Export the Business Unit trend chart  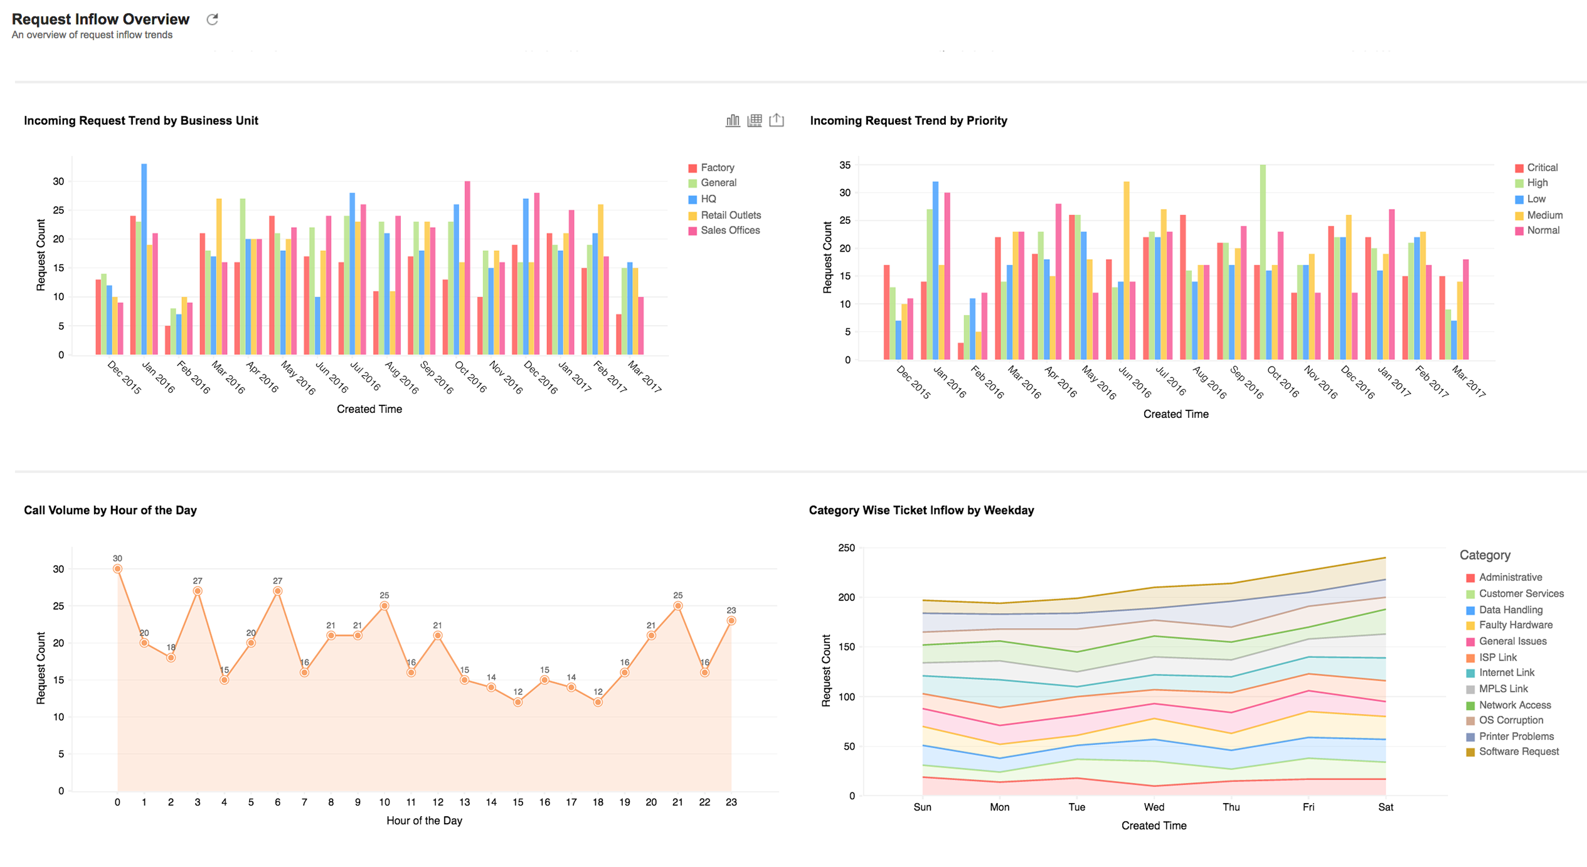point(777,120)
